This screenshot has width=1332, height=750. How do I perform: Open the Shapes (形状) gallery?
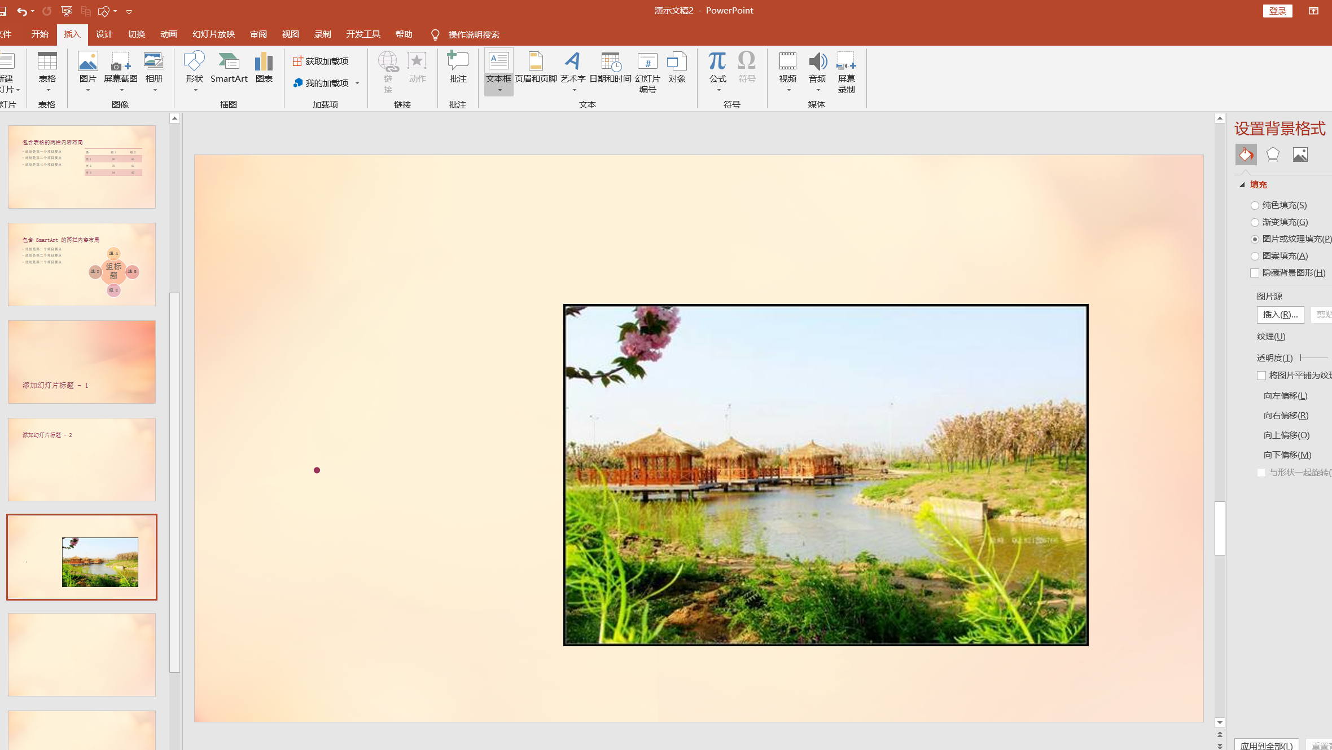click(195, 67)
